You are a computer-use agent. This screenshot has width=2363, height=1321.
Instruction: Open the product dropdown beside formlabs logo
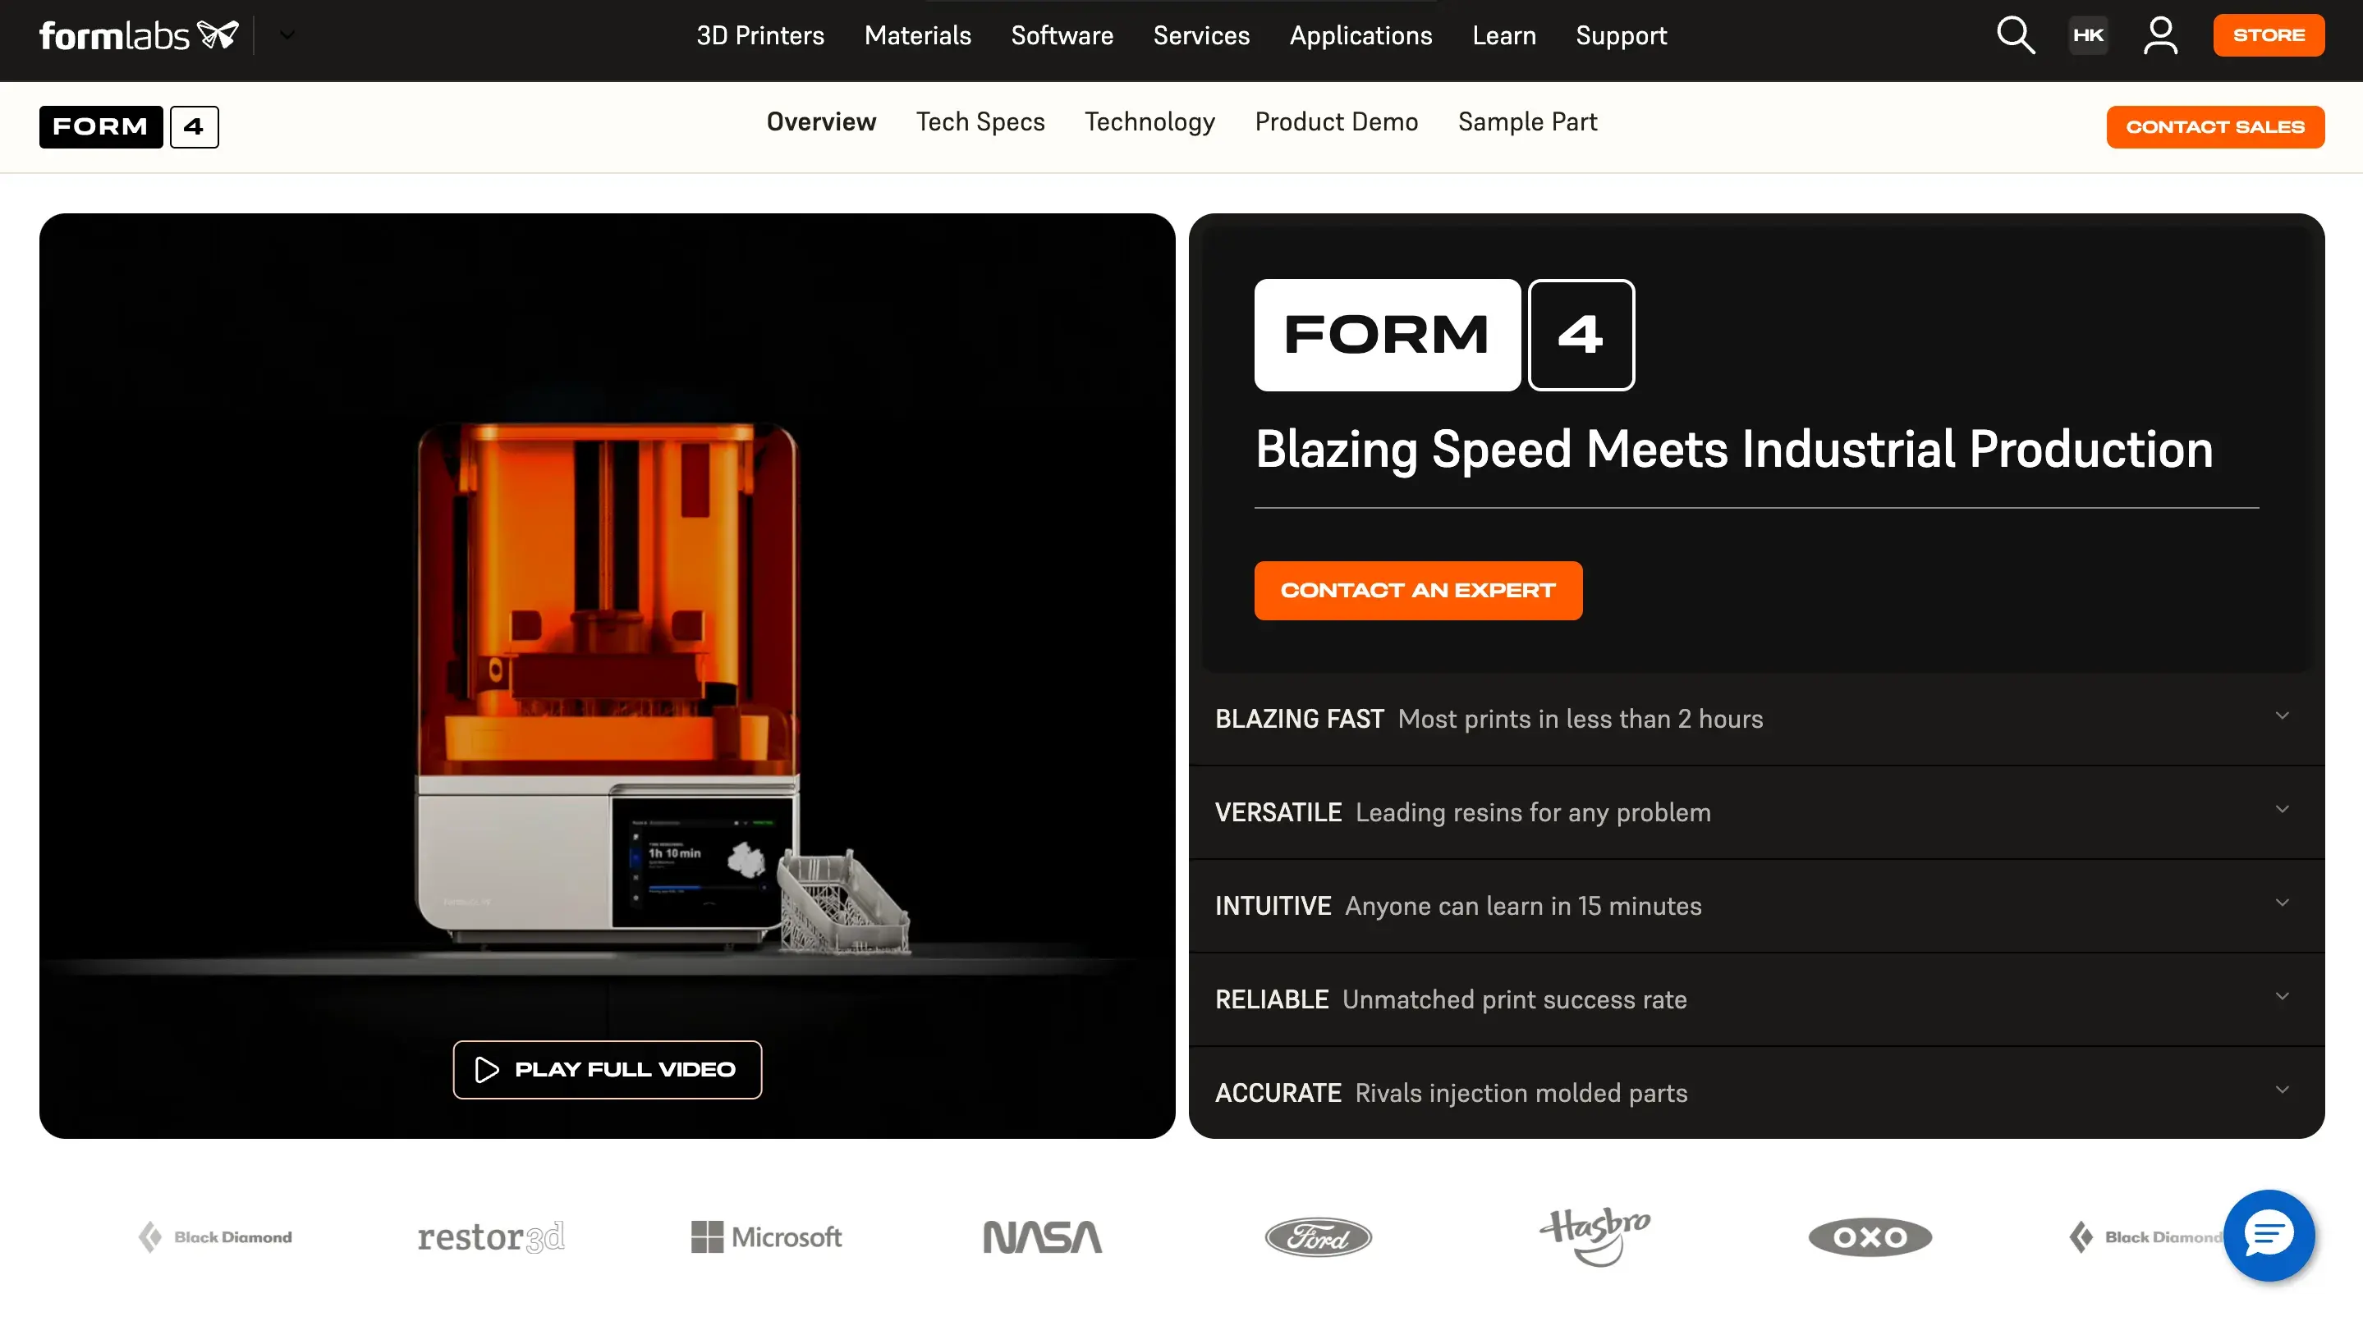[287, 34]
